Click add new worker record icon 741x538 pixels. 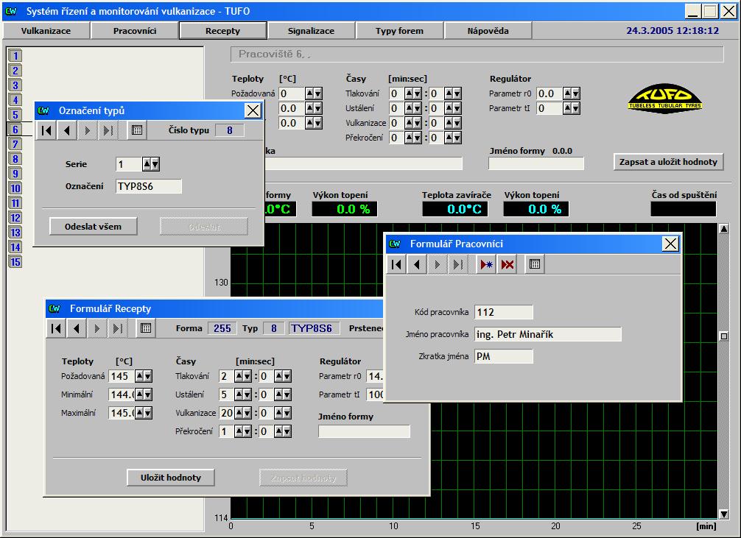tap(486, 265)
